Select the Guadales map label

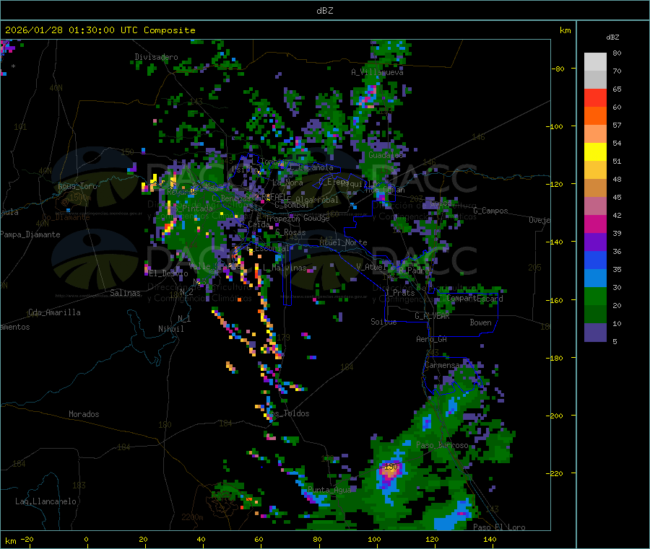pos(386,155)
